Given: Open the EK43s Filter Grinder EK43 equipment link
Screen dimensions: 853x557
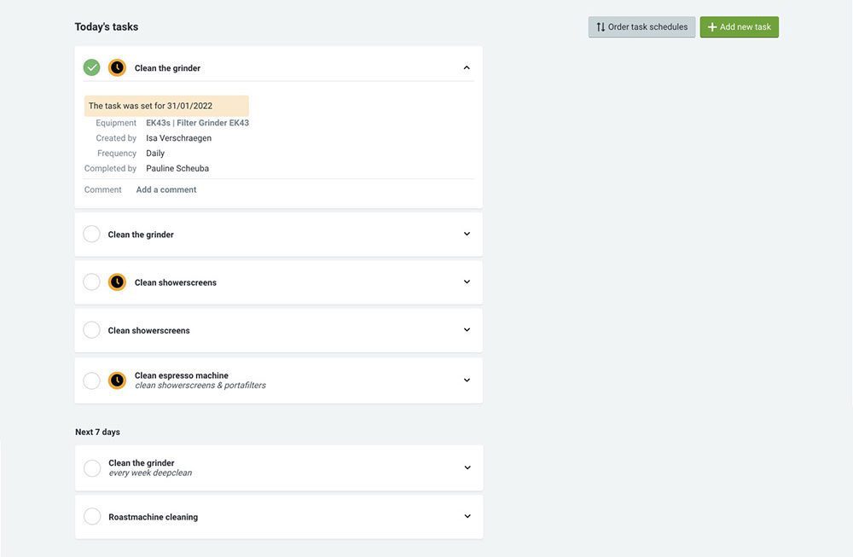Looking at the screenshot, I should (197, 123).
